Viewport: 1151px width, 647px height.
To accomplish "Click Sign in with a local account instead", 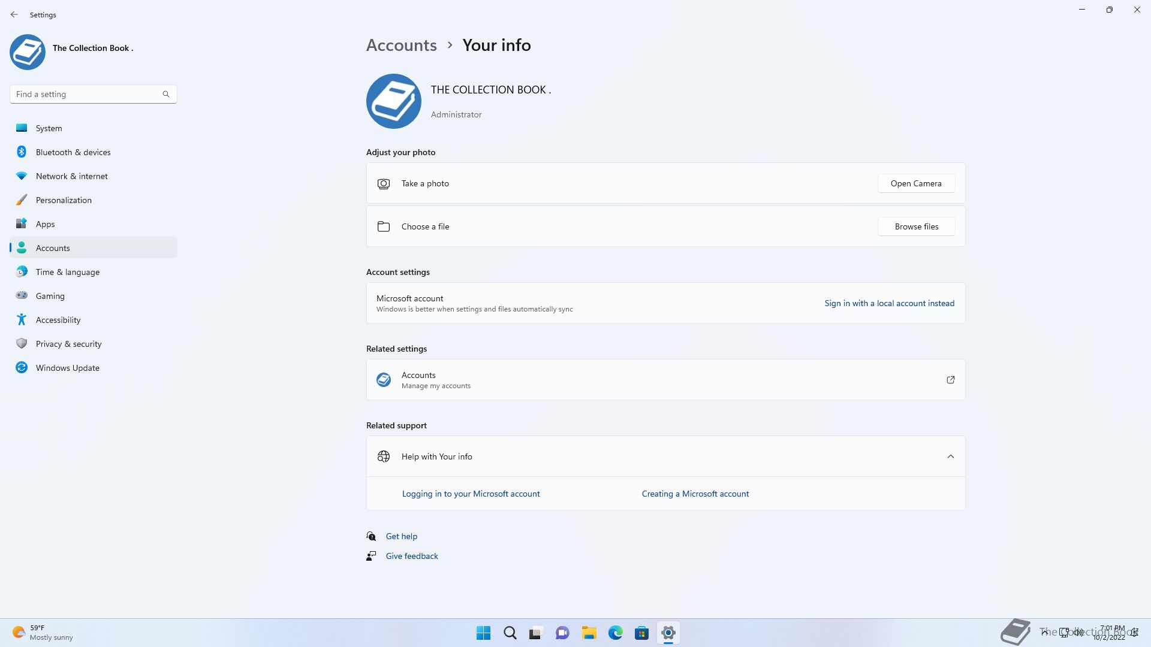I will [x=890, y=303].
